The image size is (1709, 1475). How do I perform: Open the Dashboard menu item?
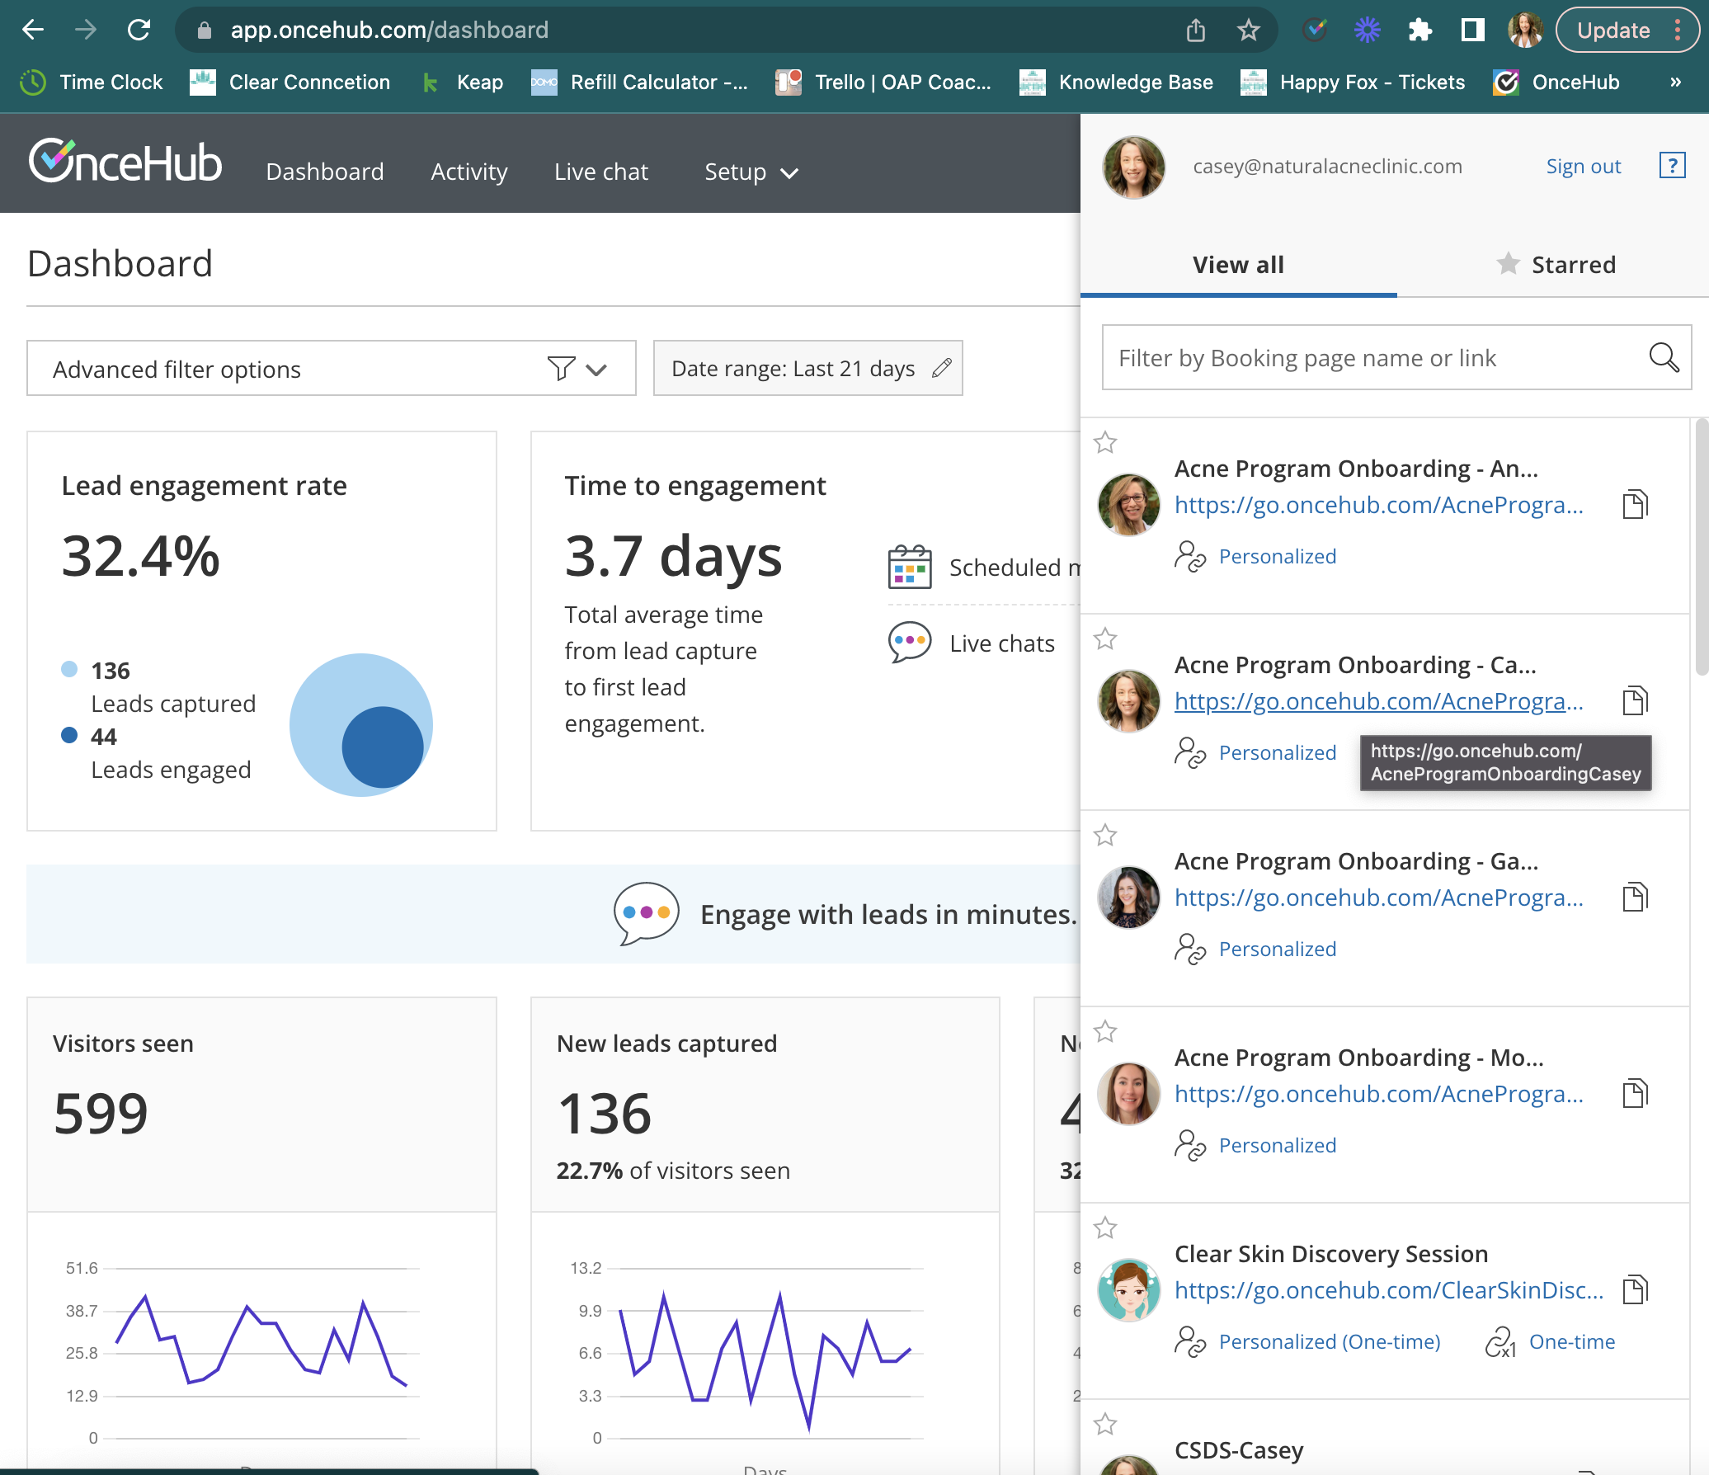coord(325,172)
